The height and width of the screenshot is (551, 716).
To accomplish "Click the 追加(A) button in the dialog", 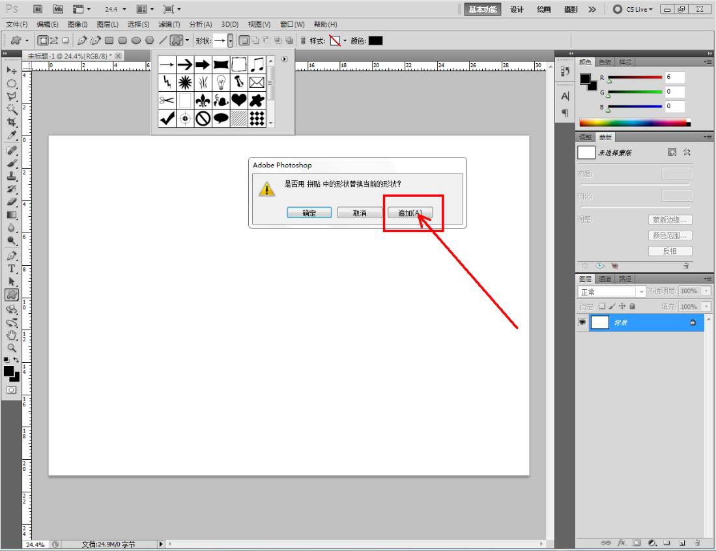I will pos(410,213).
